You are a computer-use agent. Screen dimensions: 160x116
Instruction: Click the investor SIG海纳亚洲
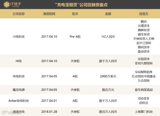144,72
